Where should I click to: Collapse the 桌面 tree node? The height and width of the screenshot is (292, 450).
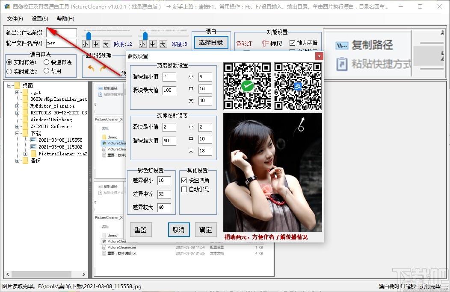pyautogui.click(x=9, y=85)
